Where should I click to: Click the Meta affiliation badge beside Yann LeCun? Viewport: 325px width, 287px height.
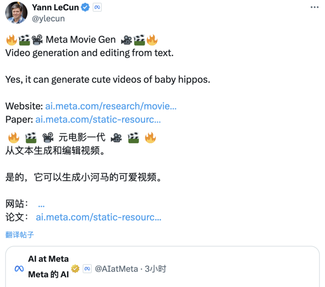point(97,8)
